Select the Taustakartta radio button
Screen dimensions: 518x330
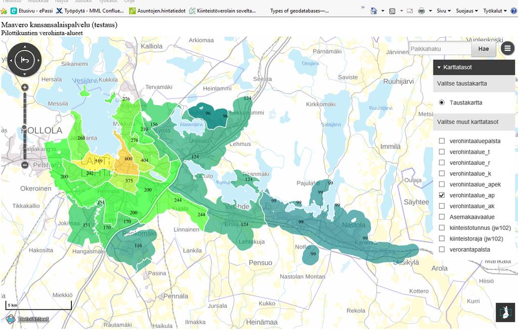click(442, 103)
